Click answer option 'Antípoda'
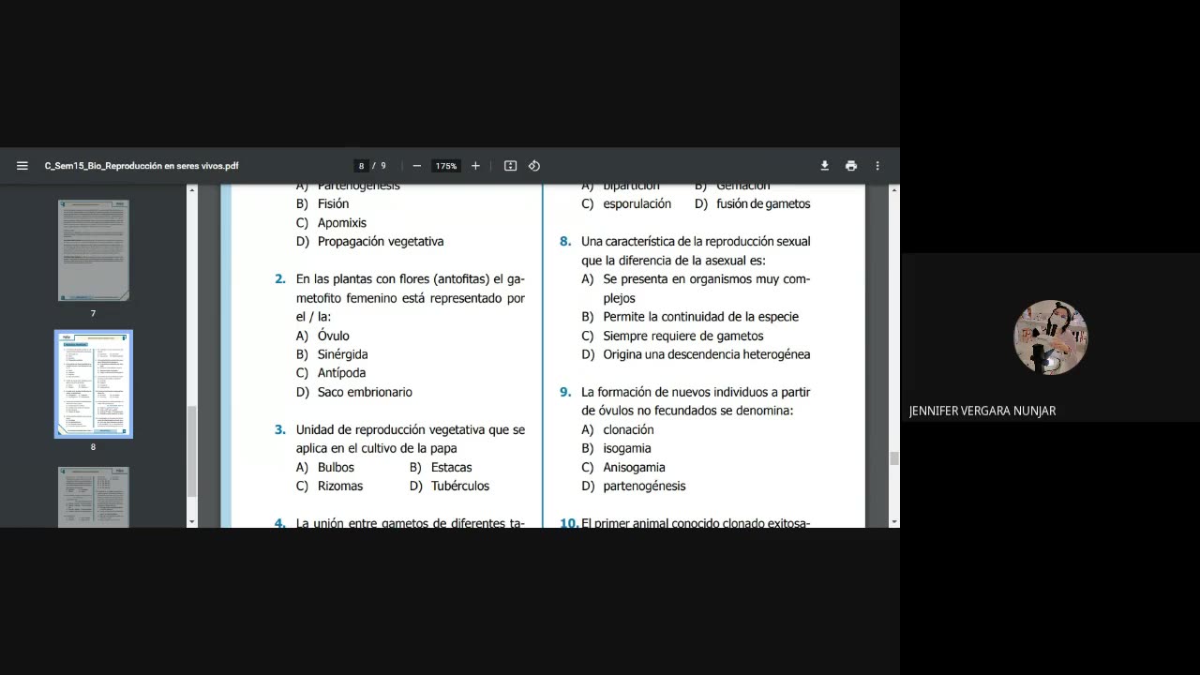Screen dimensions: 1200x675 pos(341,373)
